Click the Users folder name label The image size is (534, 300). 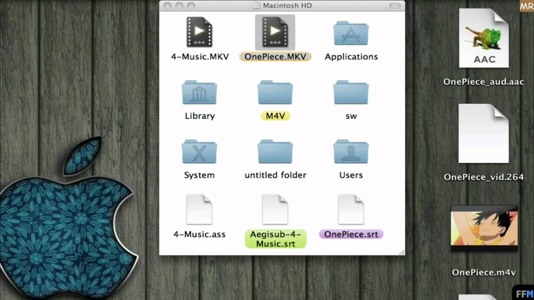[x=351, y=175]
